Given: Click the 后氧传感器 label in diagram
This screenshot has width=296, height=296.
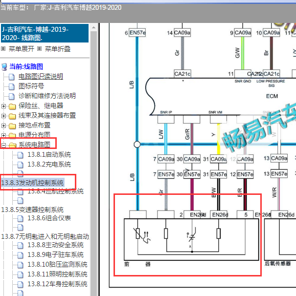Looking at the screenshot, I should (x=277, y=264).
